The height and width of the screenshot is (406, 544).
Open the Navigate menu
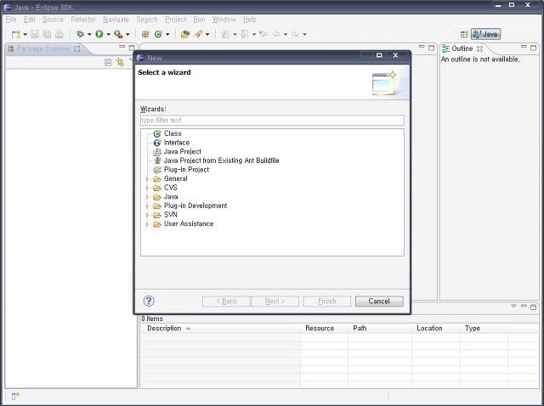tap(116, 20)
